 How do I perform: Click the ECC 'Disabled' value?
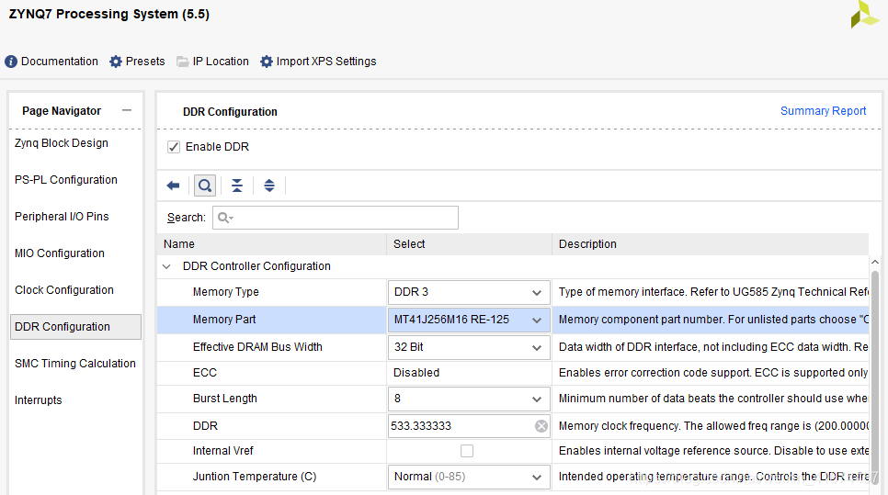click(x=416, y=373)
